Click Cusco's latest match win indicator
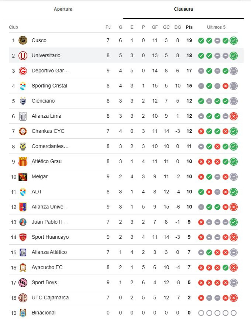This screenshot has height=327, width=251. (234, 41)
